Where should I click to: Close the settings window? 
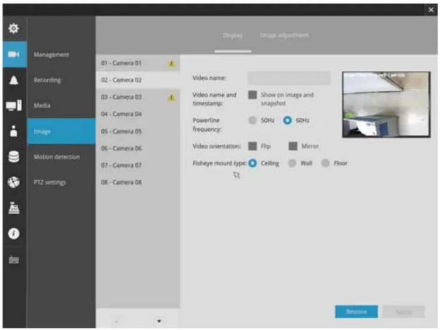[431, 10]
